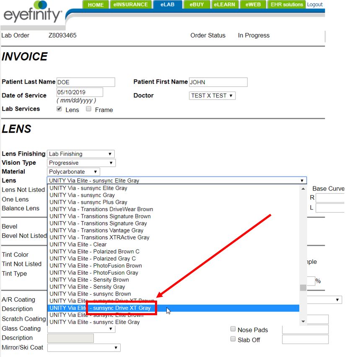Expand the Material Polycarbonate dropdown
The width and height of the screenshot is (346, 357).
pyautogui.click(x=74, y=172)
